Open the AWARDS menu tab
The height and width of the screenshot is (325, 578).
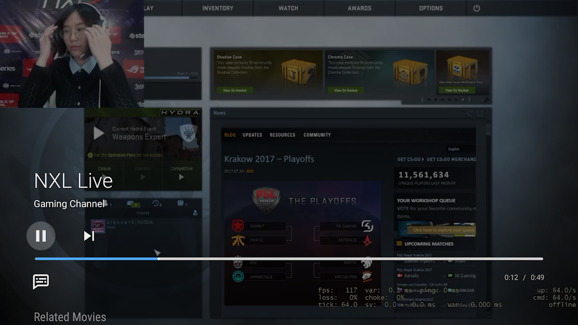pyautogui.click(x=359, y=8)
